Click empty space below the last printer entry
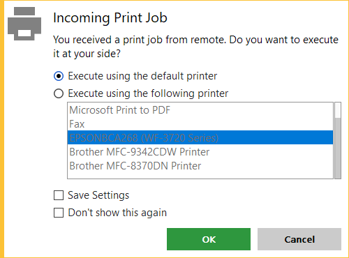The image size is (349, 258). 200,176
